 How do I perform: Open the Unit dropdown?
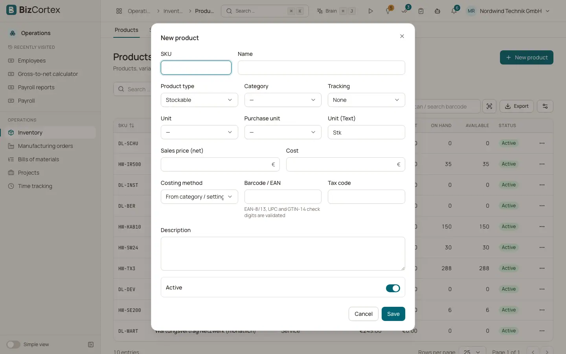click(x=199, y=132)
